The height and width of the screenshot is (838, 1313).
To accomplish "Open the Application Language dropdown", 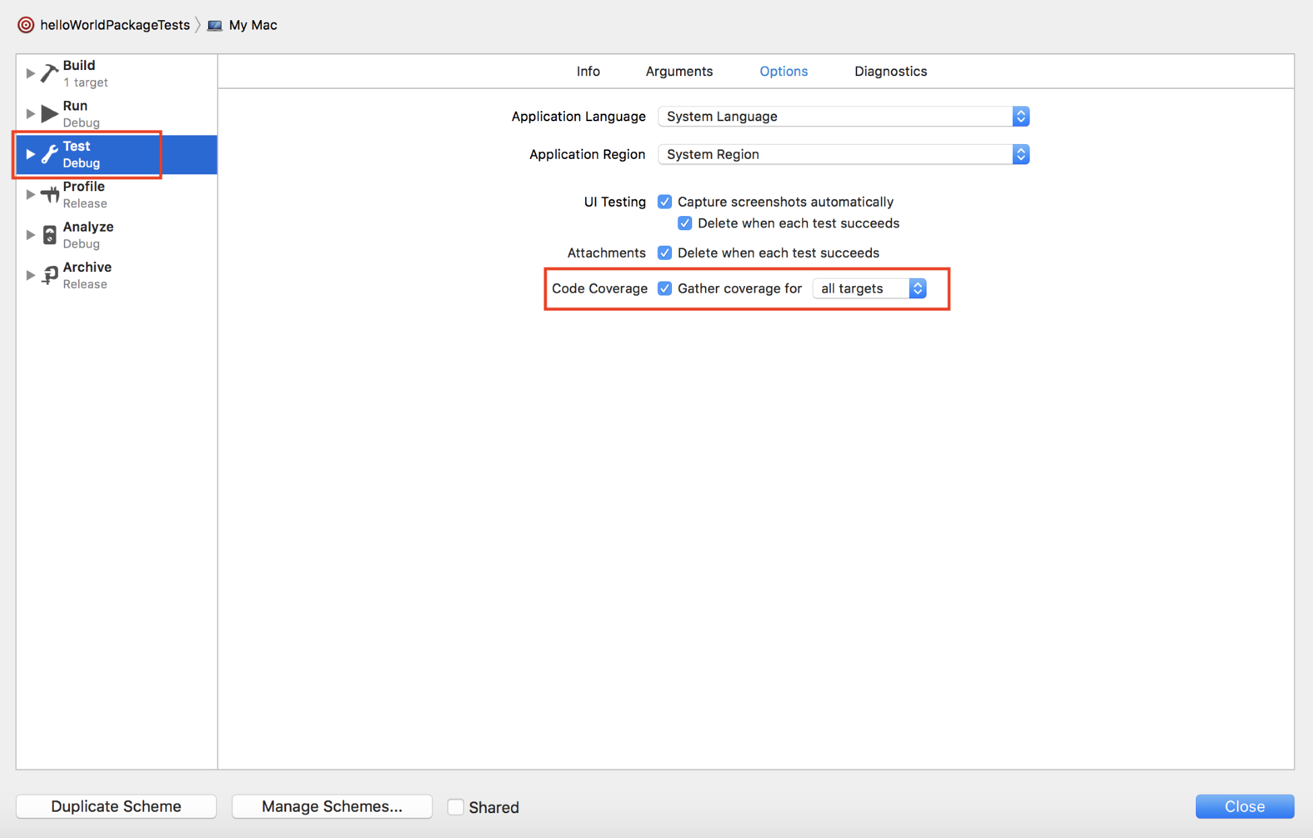I will tap(843, 116).
